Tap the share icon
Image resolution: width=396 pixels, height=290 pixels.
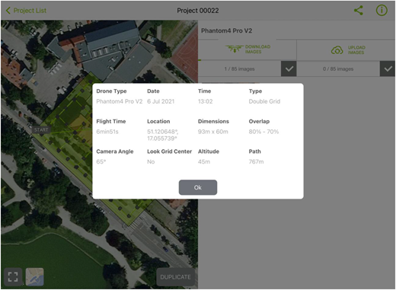tap(359, 11)
